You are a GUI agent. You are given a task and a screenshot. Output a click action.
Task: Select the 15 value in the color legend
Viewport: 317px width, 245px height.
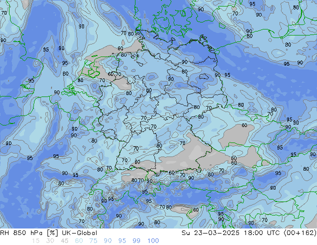(x=35, y=241)
